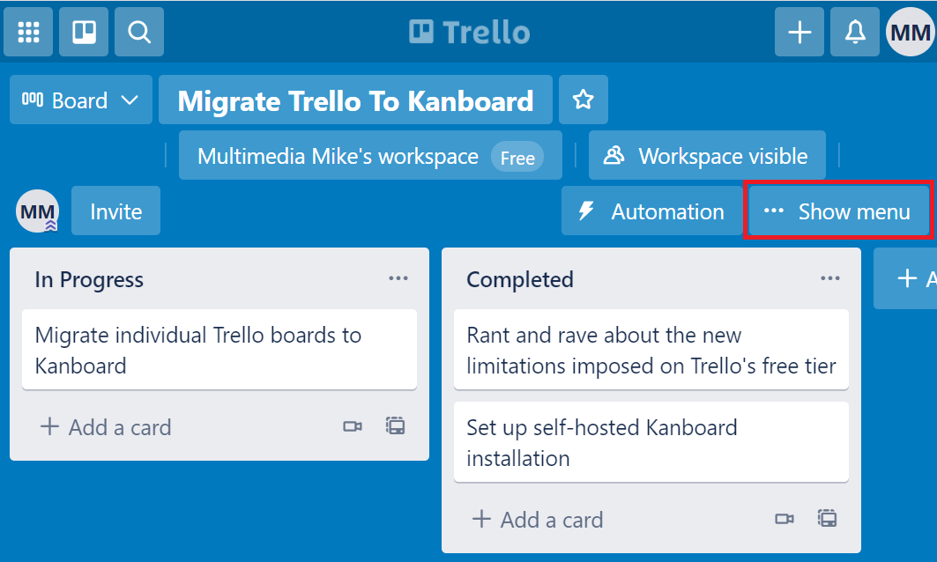This screenshot has width=937, height=562.
Task: Click the Trello logo in header
Action: click(x=469, y=33)
